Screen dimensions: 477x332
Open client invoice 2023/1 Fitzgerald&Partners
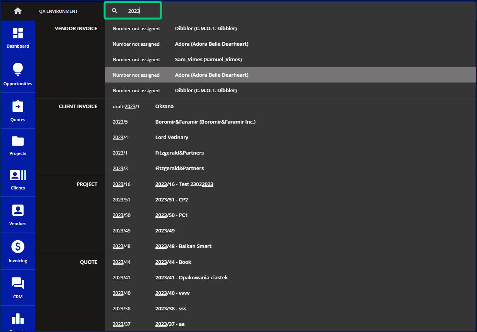290,153
